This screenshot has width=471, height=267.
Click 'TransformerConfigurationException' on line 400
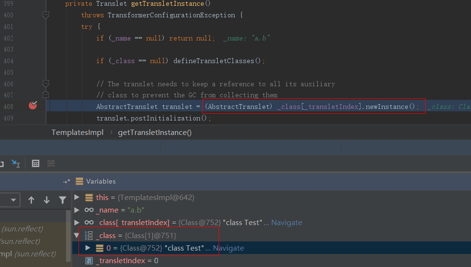click(x=171, y=15)
